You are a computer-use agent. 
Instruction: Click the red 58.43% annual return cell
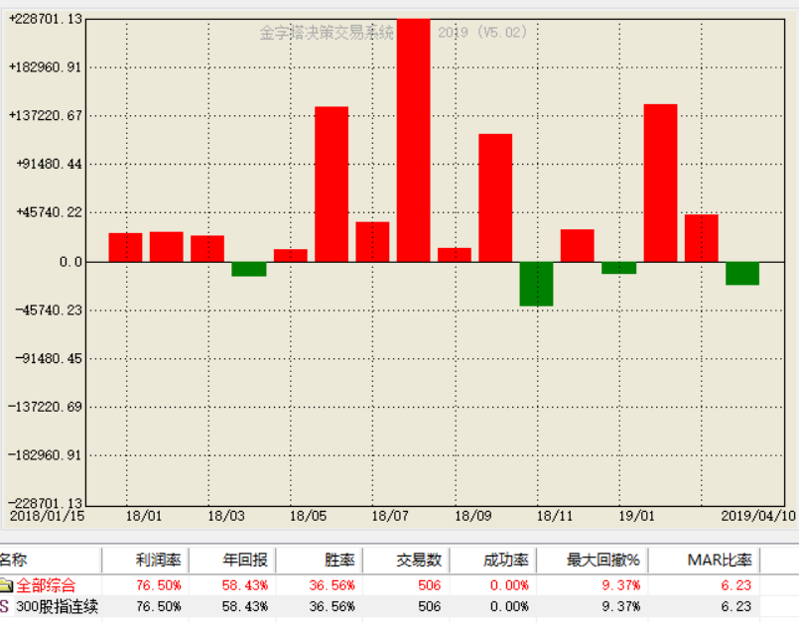coord(245,585)
